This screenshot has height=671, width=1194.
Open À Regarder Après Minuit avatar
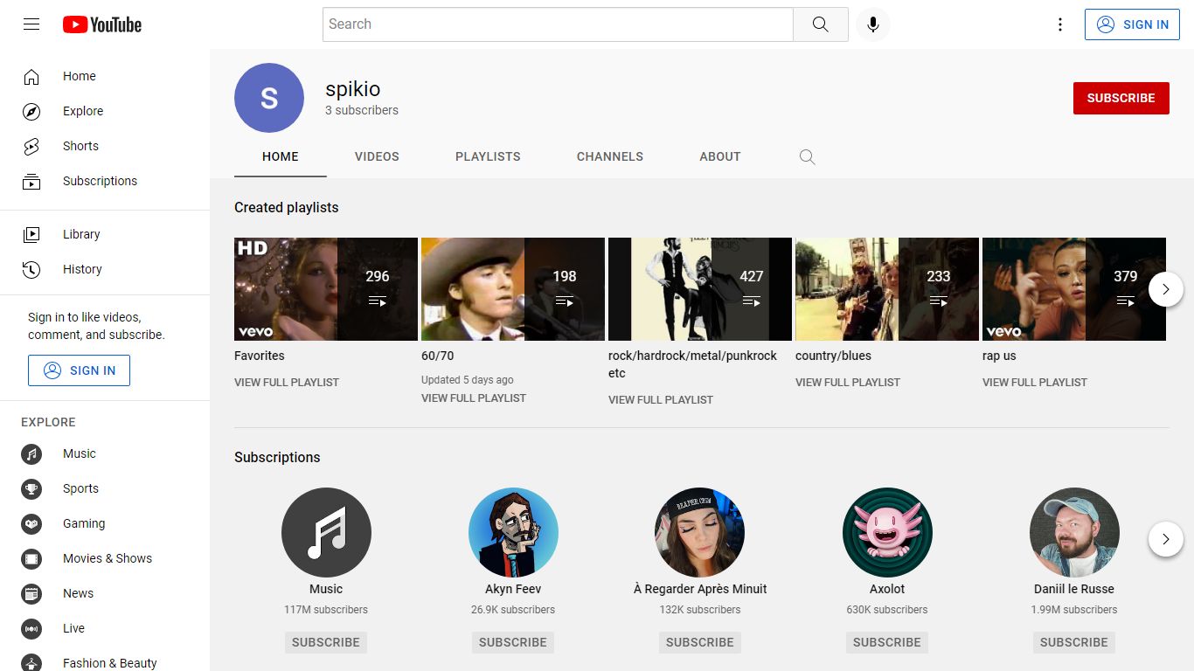[700, 532]
